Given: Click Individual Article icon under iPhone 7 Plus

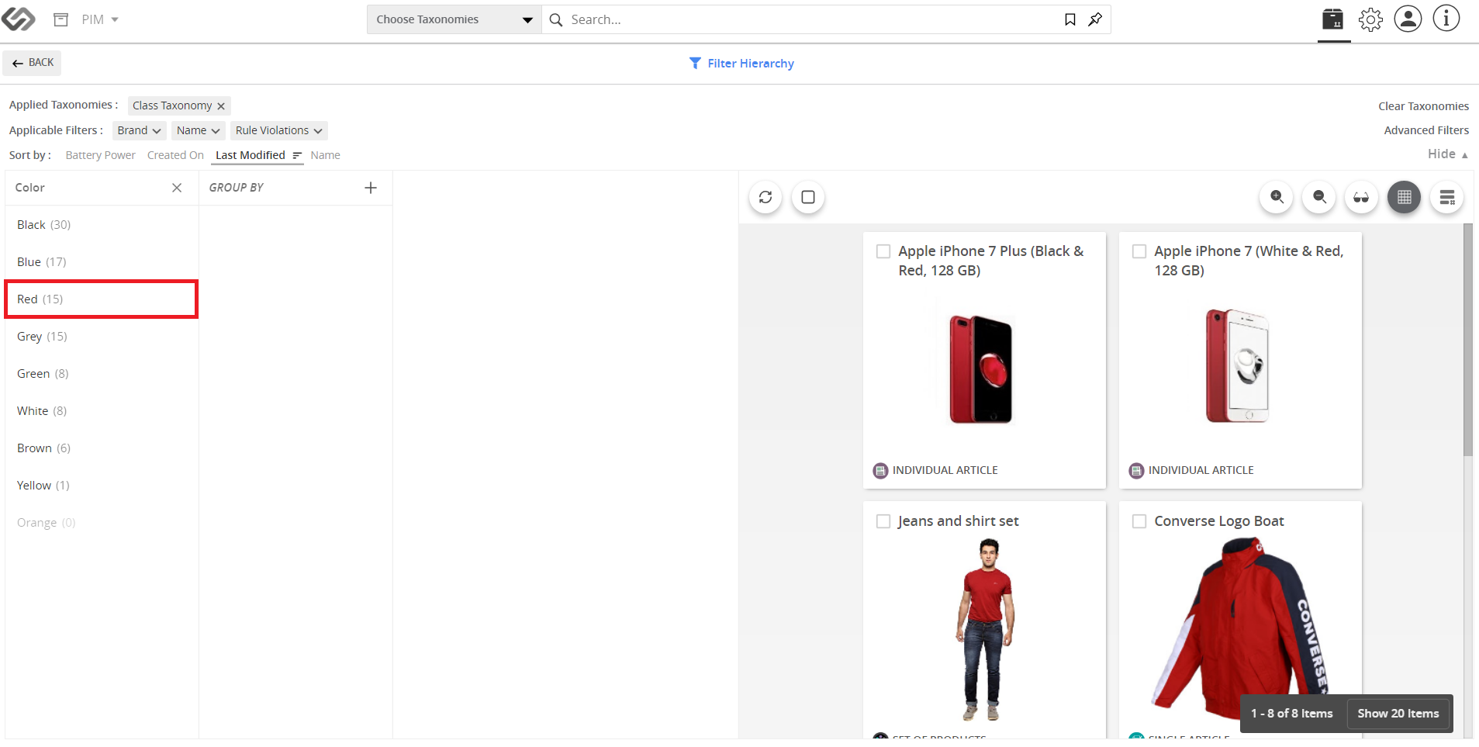Looking at the screenshot, I should point(880,470).
